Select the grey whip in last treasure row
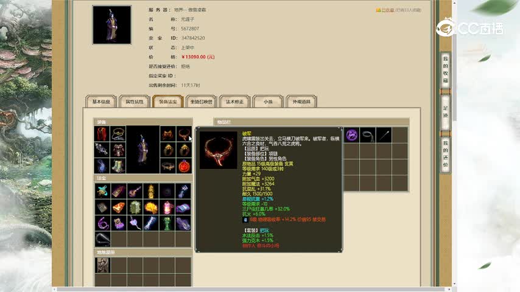Viewport: 520px width, 292px height. click(x=102, y=239)
